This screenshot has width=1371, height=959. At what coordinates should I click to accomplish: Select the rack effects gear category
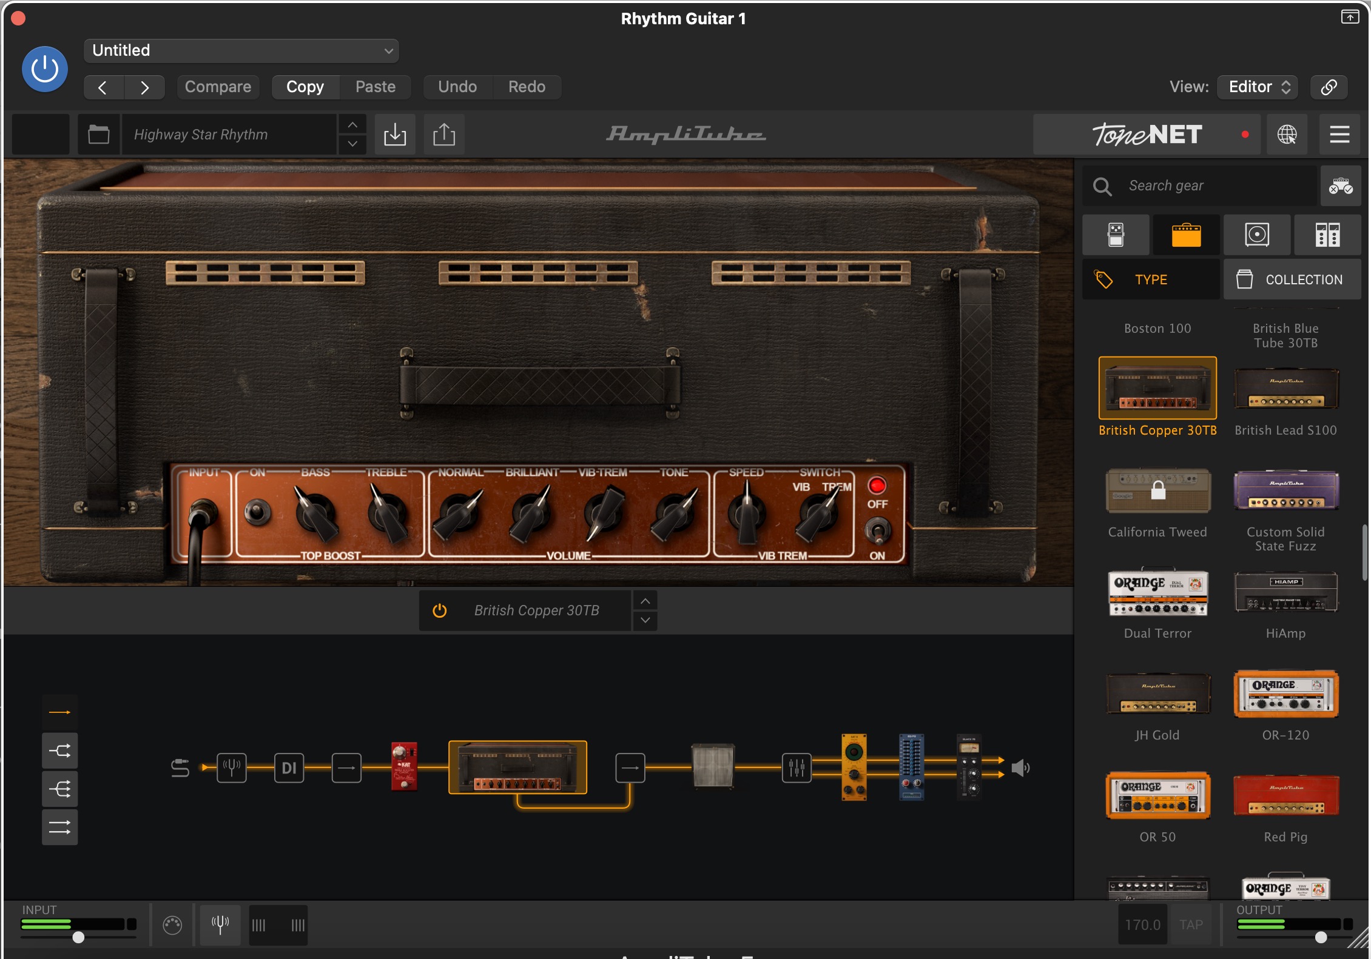coord(1327,235)
